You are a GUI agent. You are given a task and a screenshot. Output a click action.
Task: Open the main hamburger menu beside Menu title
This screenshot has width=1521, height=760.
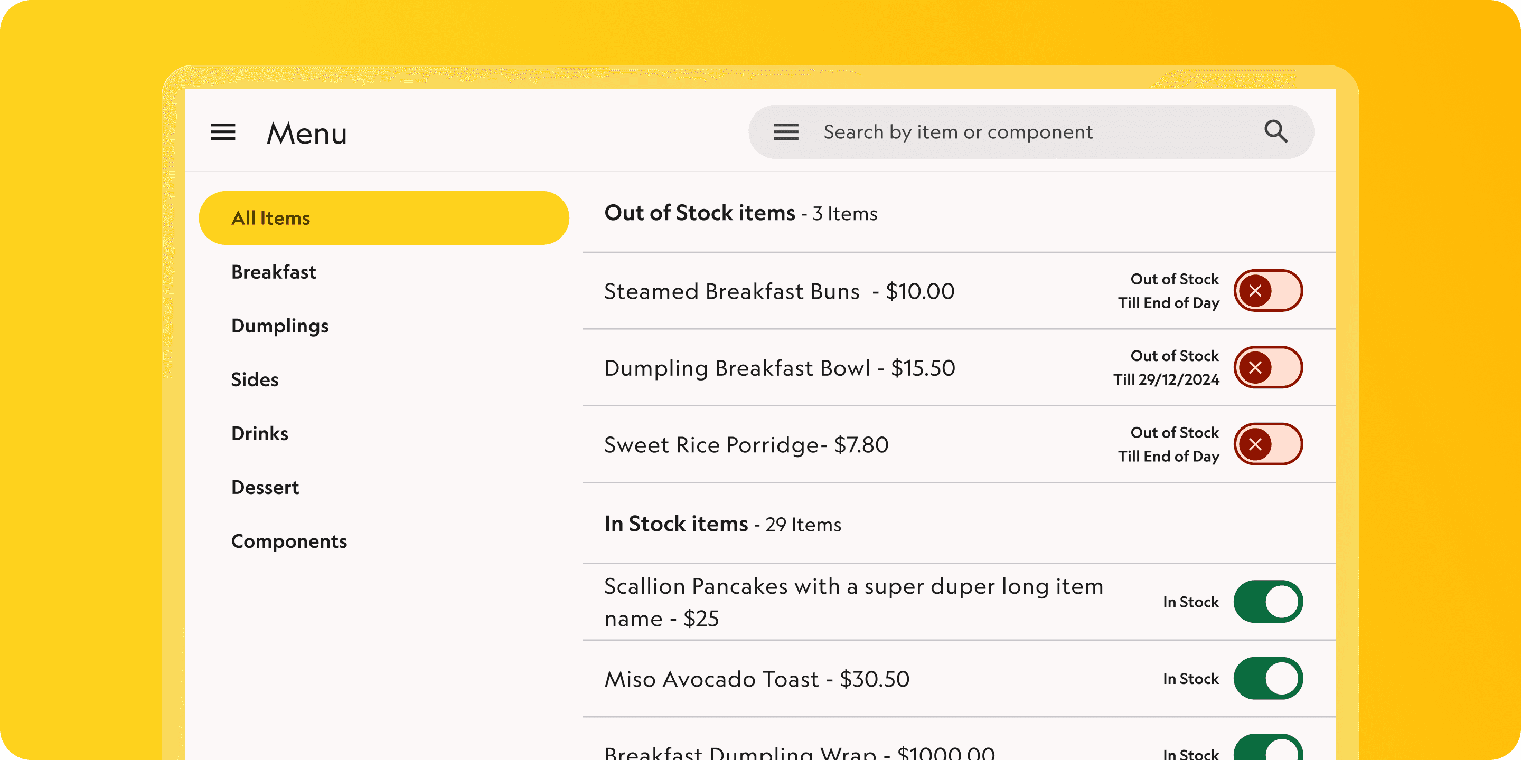[222, 132]
